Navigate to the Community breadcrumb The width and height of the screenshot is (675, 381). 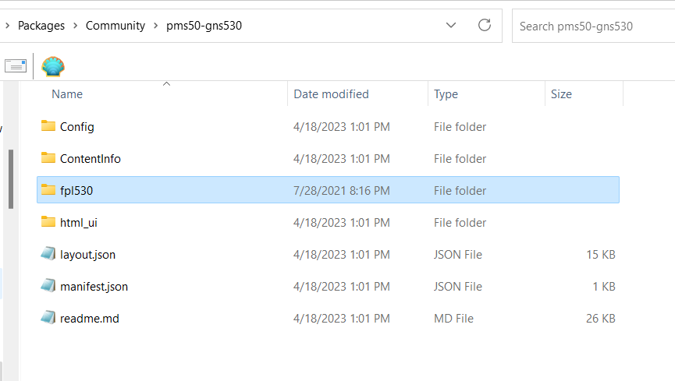click(115, 26)
